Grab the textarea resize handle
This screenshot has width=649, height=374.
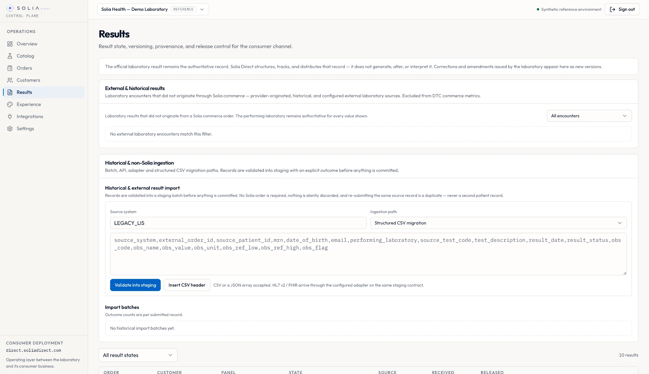pyautogui.click(x=625, y=273)
